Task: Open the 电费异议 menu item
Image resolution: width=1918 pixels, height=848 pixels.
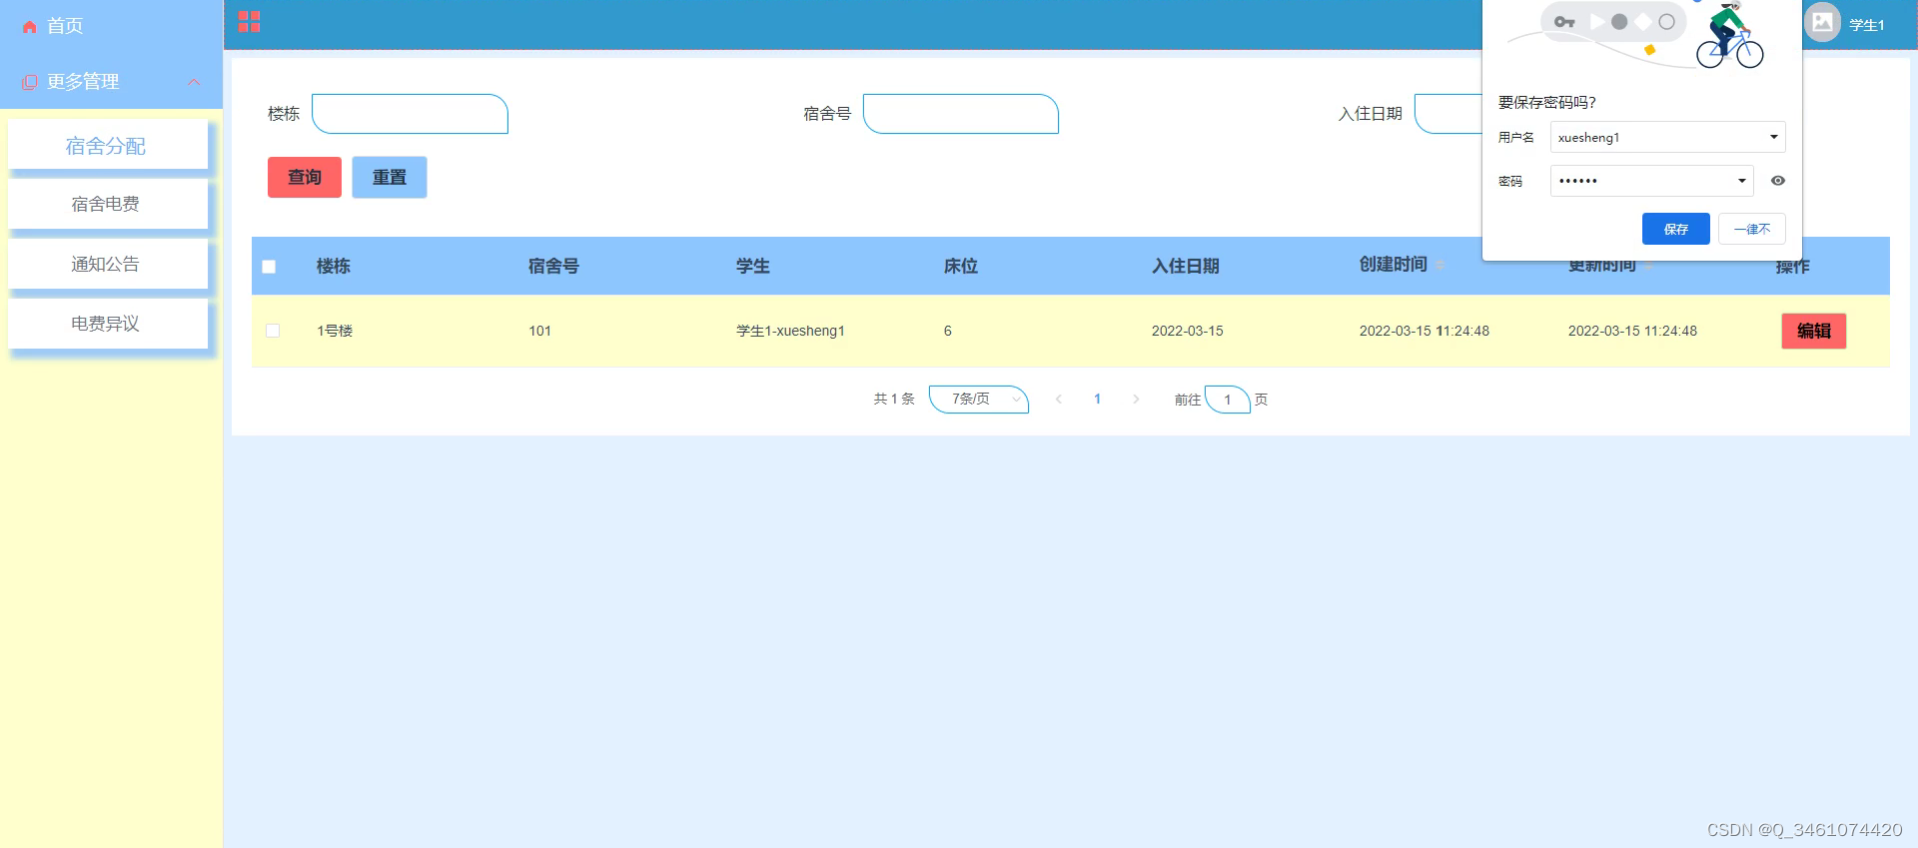Action: pyautogui.click(x=108, y=324)
